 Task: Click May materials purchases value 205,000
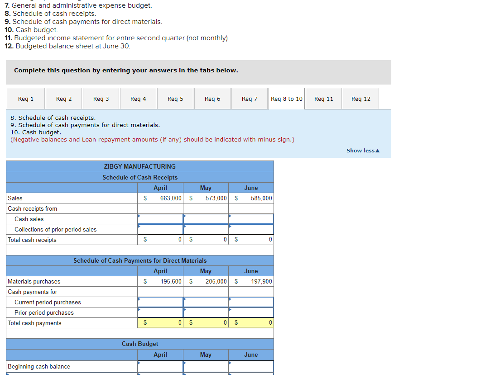216,281
